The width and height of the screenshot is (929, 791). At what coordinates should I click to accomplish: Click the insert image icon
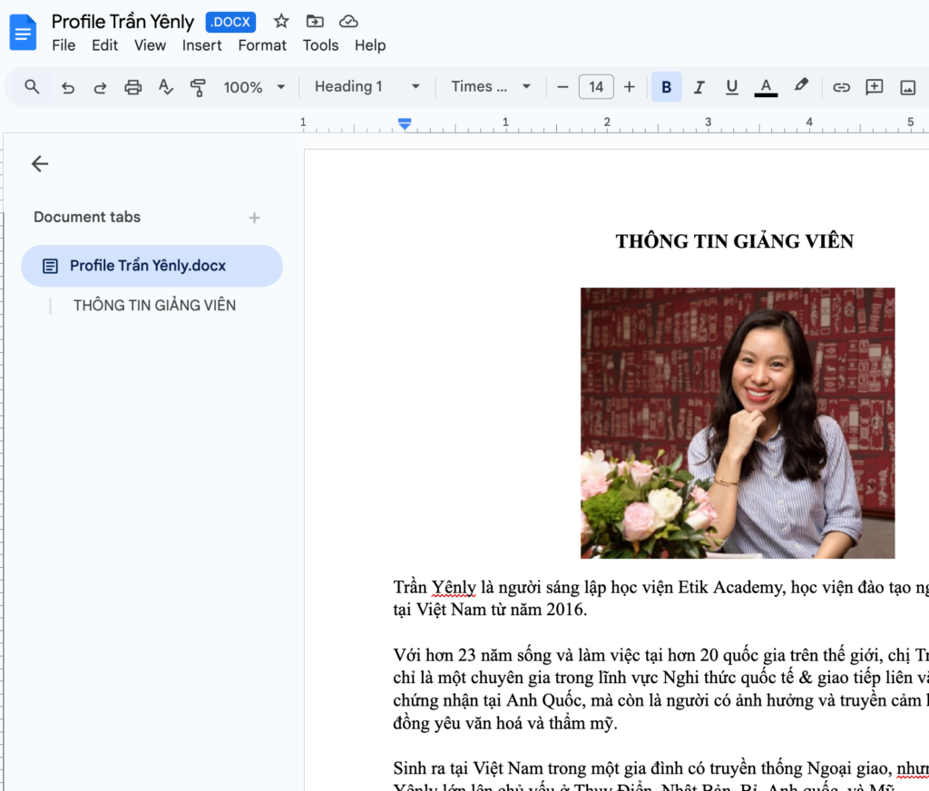[x=906, y=87]
